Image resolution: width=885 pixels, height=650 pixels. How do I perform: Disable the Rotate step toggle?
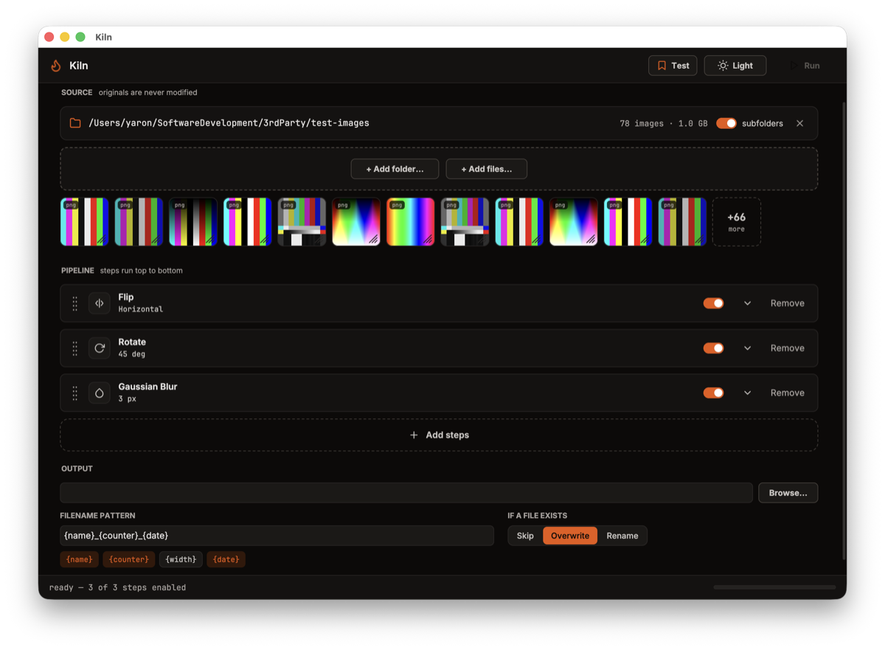(713, 348)
